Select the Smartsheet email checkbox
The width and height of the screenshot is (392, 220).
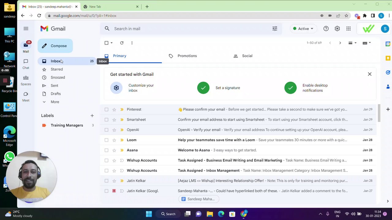click(106, 120)
